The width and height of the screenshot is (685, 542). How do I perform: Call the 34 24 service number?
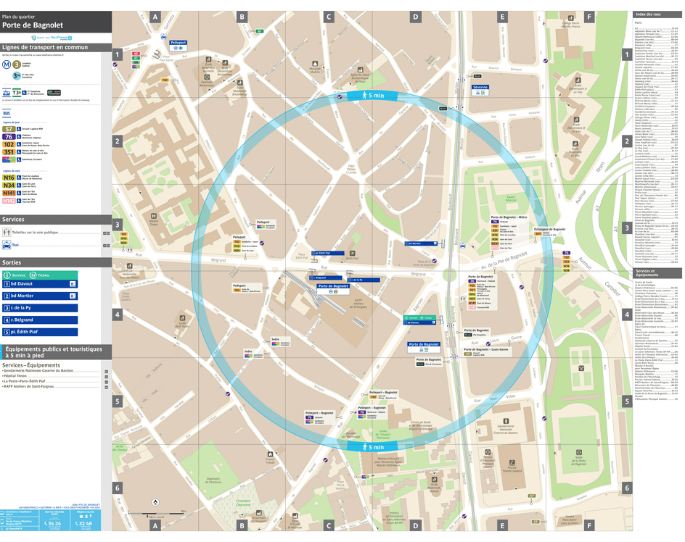tap(53, 524)
